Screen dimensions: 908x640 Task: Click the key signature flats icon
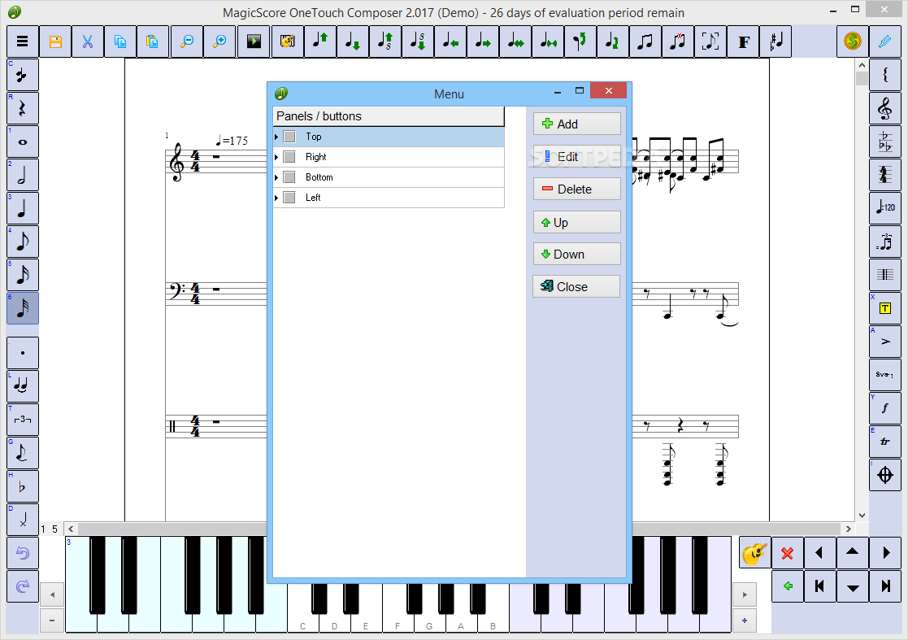[885, 141]
